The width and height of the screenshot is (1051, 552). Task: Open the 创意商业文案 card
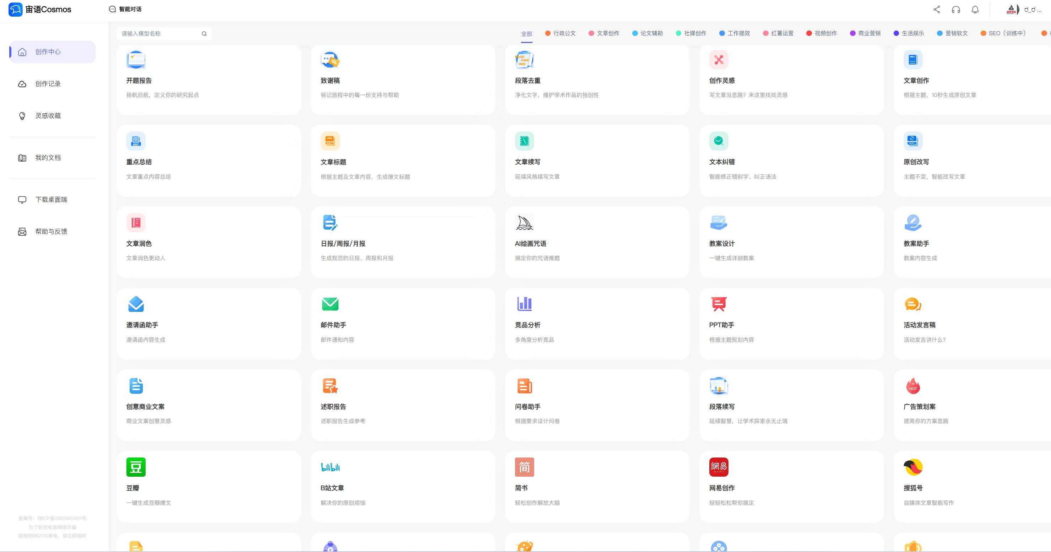pyautogui.click(x=209, y=405)
